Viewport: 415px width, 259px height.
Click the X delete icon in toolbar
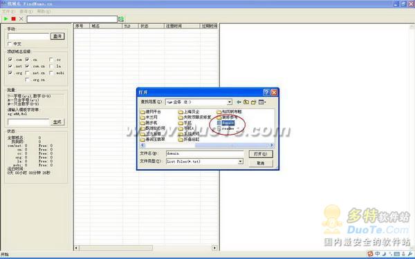click(21, 19)
